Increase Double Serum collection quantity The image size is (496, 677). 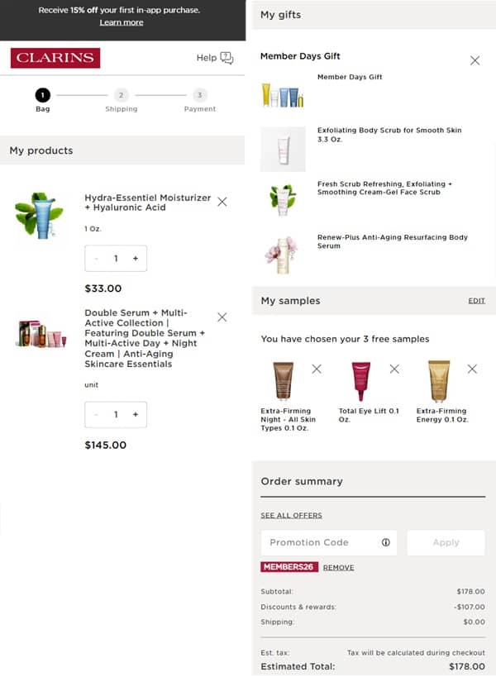click(136, 414)
